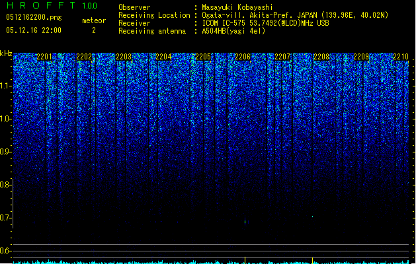Click the meteor label
416x264 pixels.
94,20
